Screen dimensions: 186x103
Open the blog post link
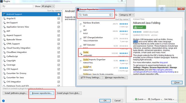click(x=164, y=63)
